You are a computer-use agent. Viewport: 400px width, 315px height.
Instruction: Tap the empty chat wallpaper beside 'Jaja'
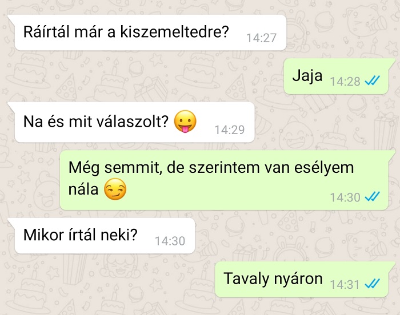coord(153,76)
